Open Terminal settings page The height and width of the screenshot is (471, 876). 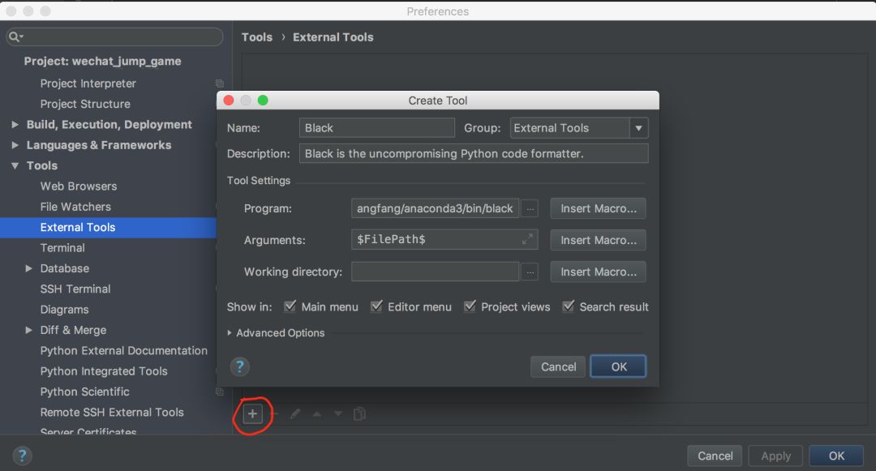(62, 248)
